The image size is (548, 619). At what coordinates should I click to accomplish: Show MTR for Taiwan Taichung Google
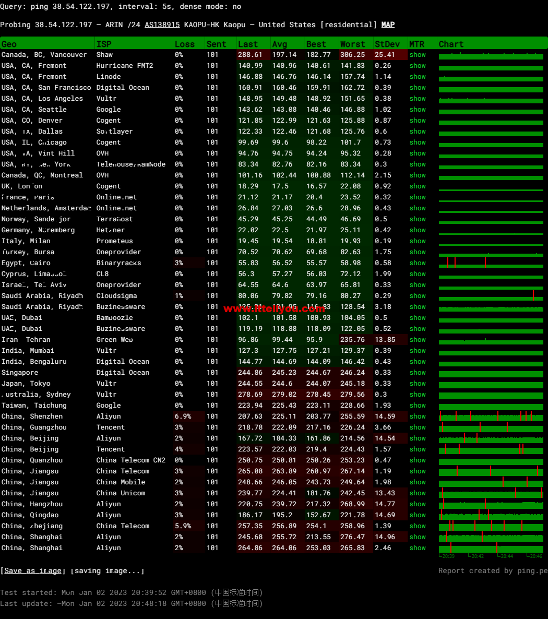[418, 406]
